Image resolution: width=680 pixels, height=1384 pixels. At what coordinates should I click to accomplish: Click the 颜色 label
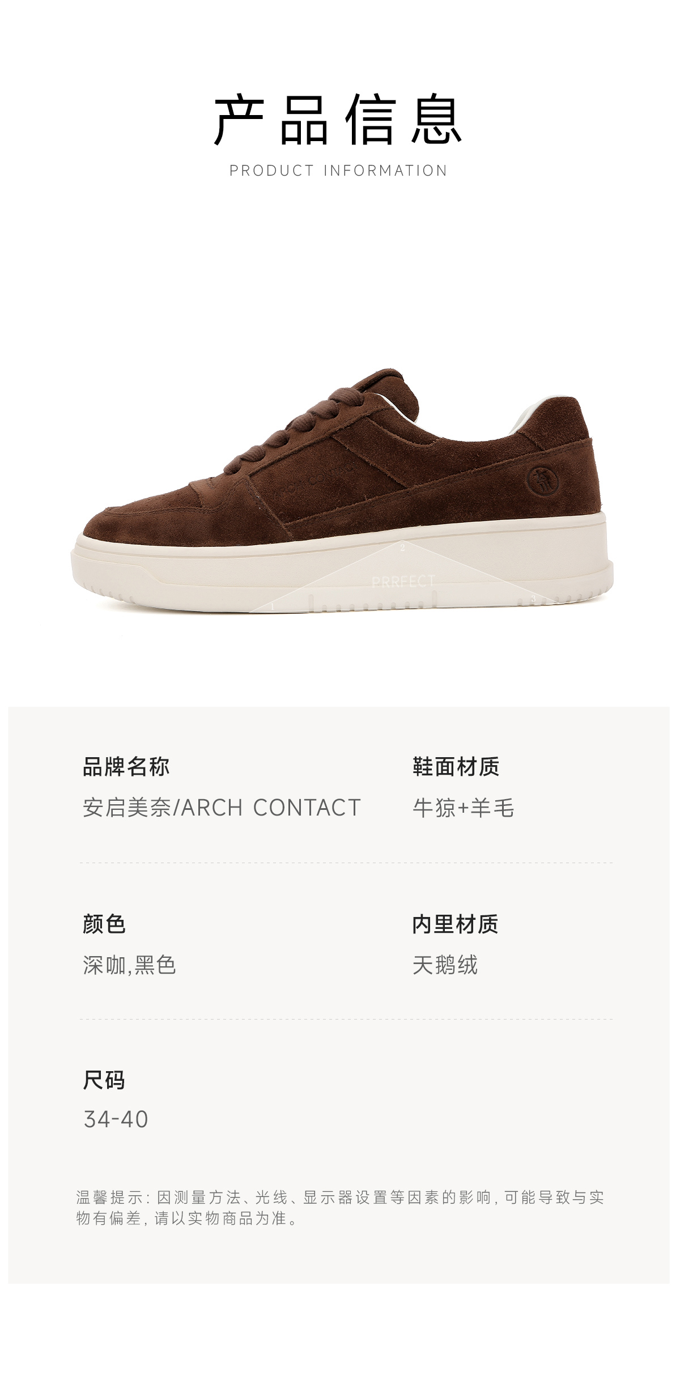click(104, 924)
